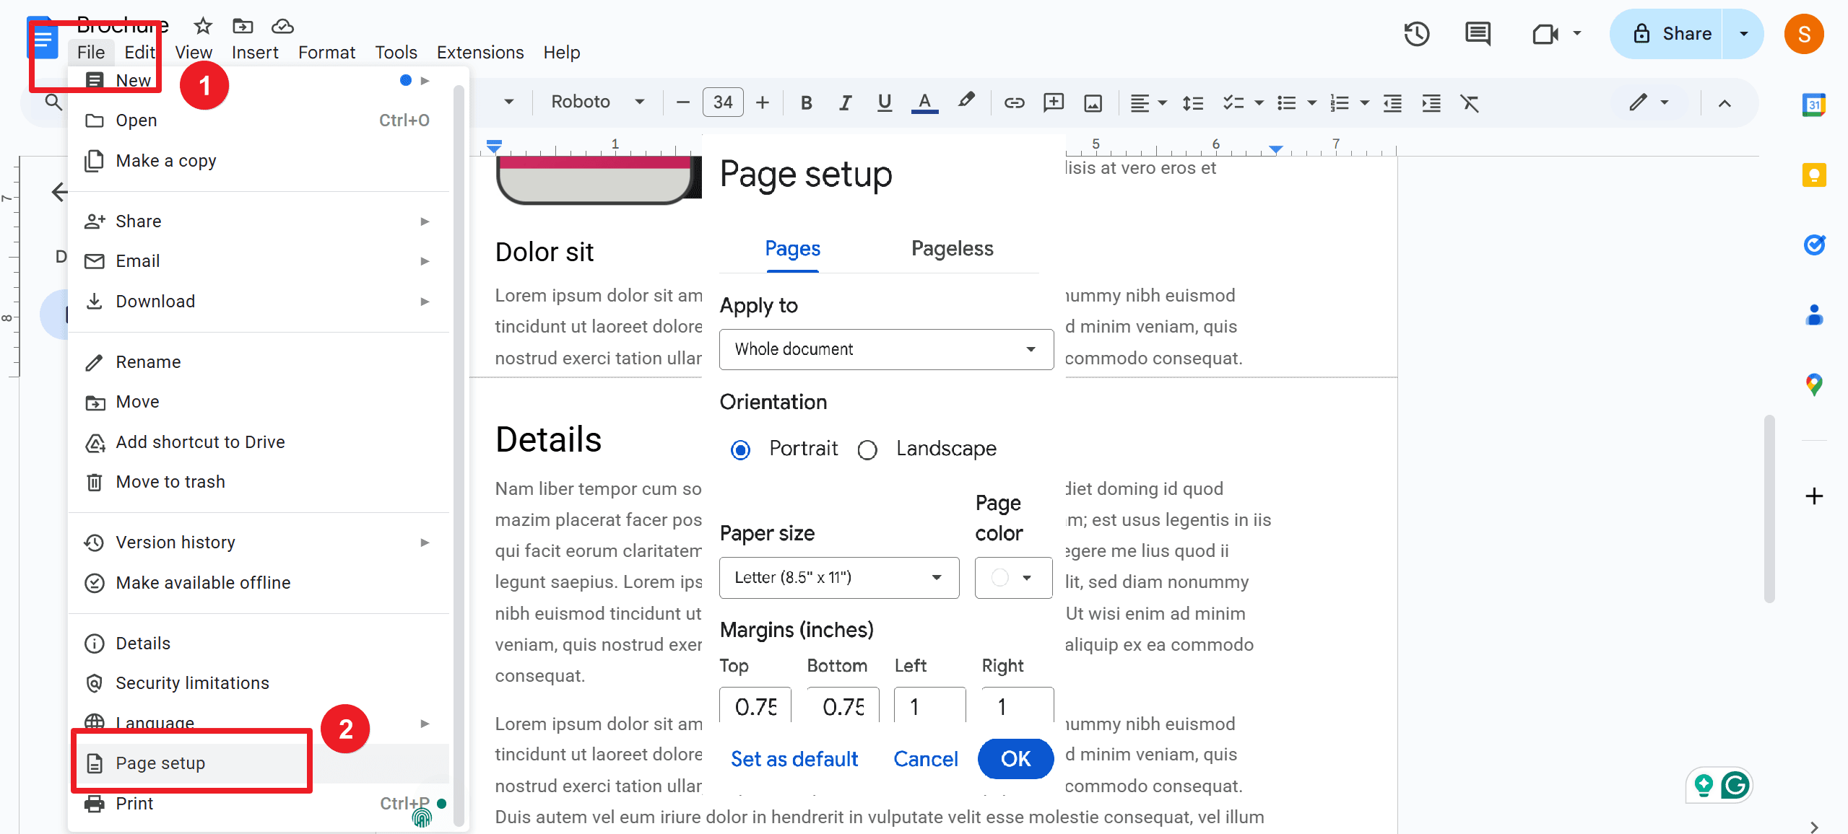The height and width of the screenshot is (834, 1848).
Task: Click OK to confirm page setup
Action: [x=1012, y=758]
